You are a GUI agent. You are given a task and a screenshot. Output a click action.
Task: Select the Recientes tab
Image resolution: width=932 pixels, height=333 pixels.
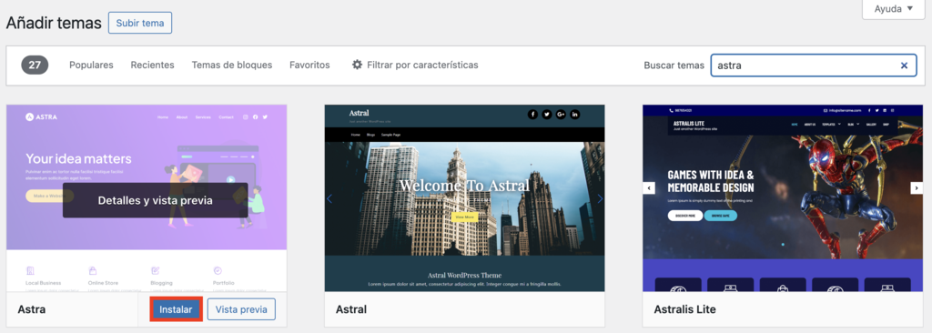[152, 65]
